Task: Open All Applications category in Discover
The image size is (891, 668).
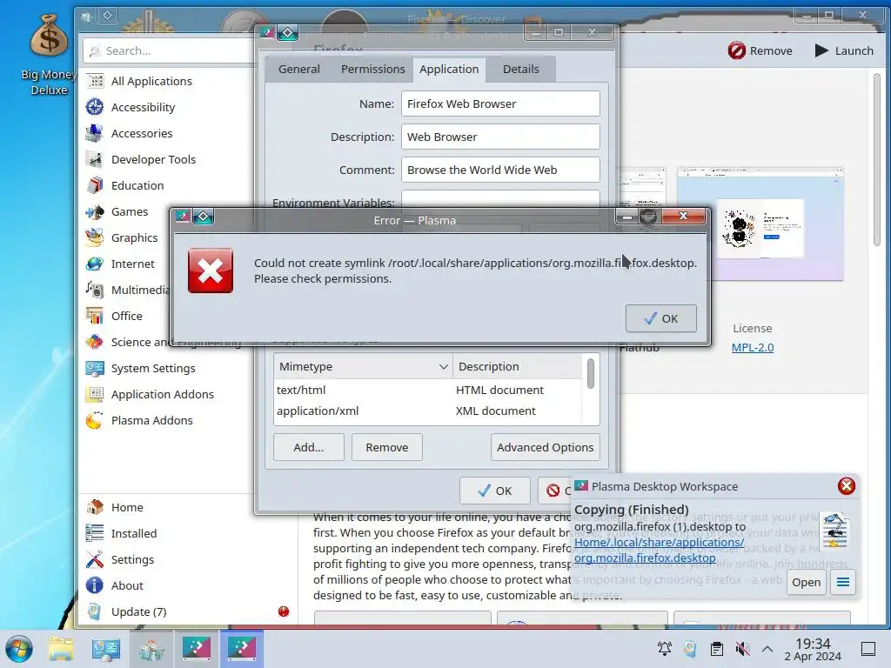Action: pos(151,81)
